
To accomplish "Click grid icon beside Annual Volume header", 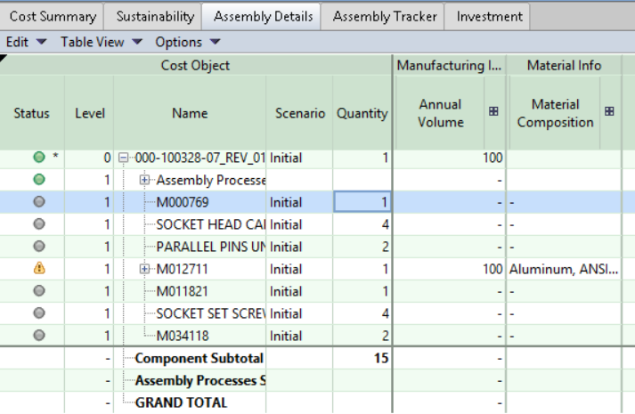I will [x=494, y=112].
